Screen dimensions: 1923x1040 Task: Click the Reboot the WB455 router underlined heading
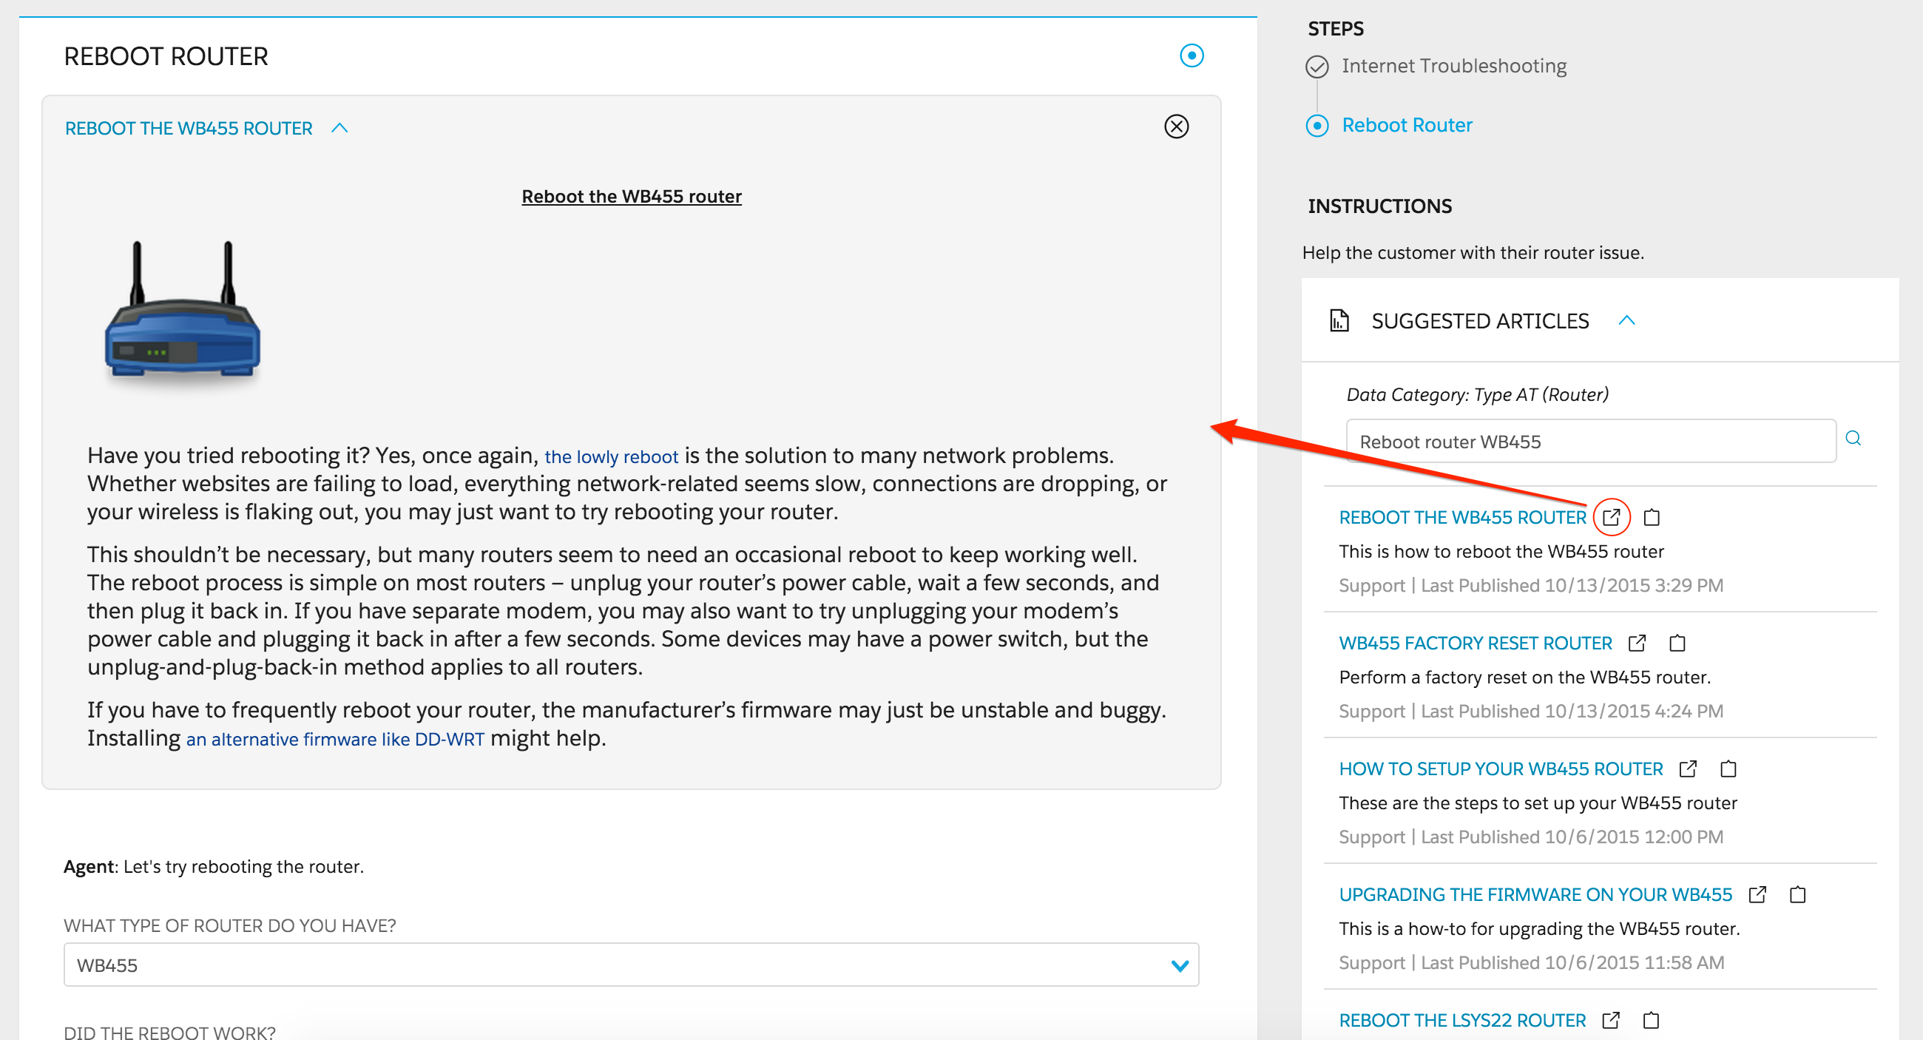pyautogui.click(x=631, y=196)
